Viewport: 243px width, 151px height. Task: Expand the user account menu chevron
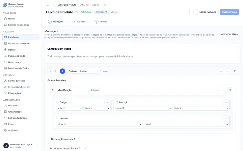(37, 146)
